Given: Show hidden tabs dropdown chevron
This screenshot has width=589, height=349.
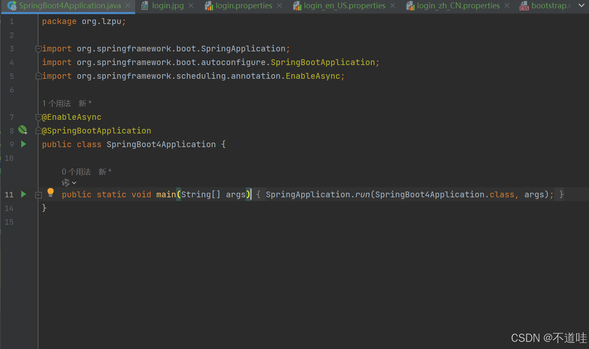Looking at the screenshot, I should pyautogui.click(x=581, y=6).
